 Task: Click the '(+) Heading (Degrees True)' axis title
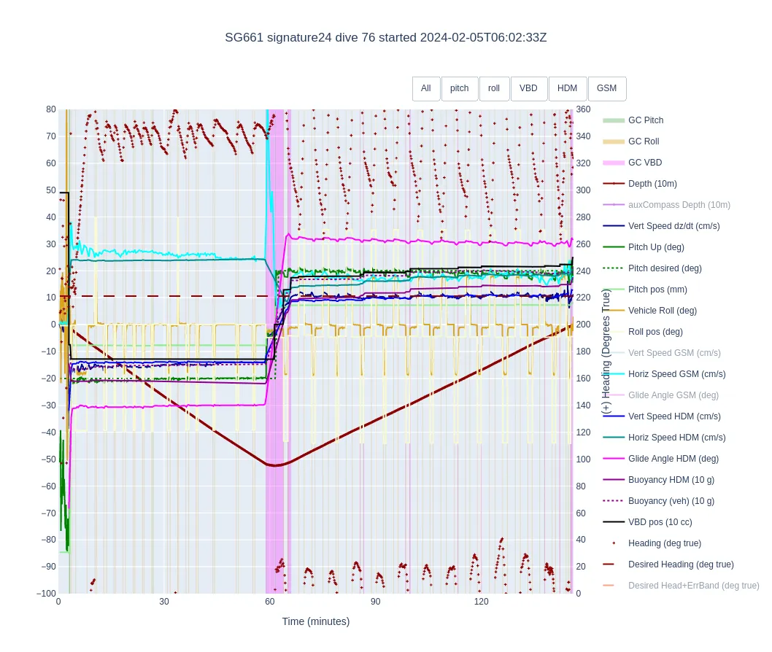click(606, 353)
